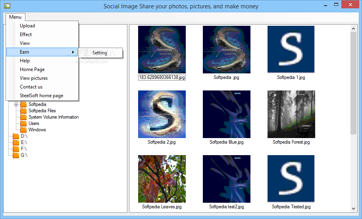The image size is (362, 219).
Task: Select the F:\ drive label
Action: click(24, 149)
